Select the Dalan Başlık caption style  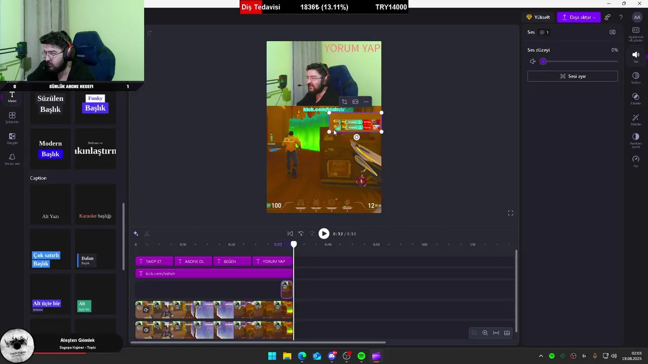[x=95, y=249]
